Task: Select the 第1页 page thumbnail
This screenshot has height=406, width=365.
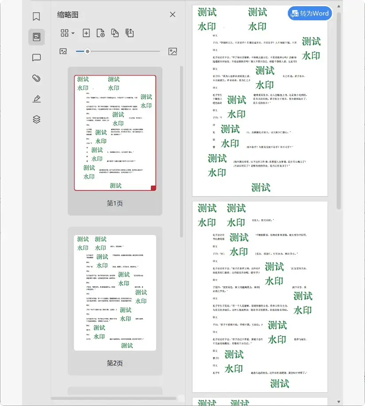Action: 115,130
